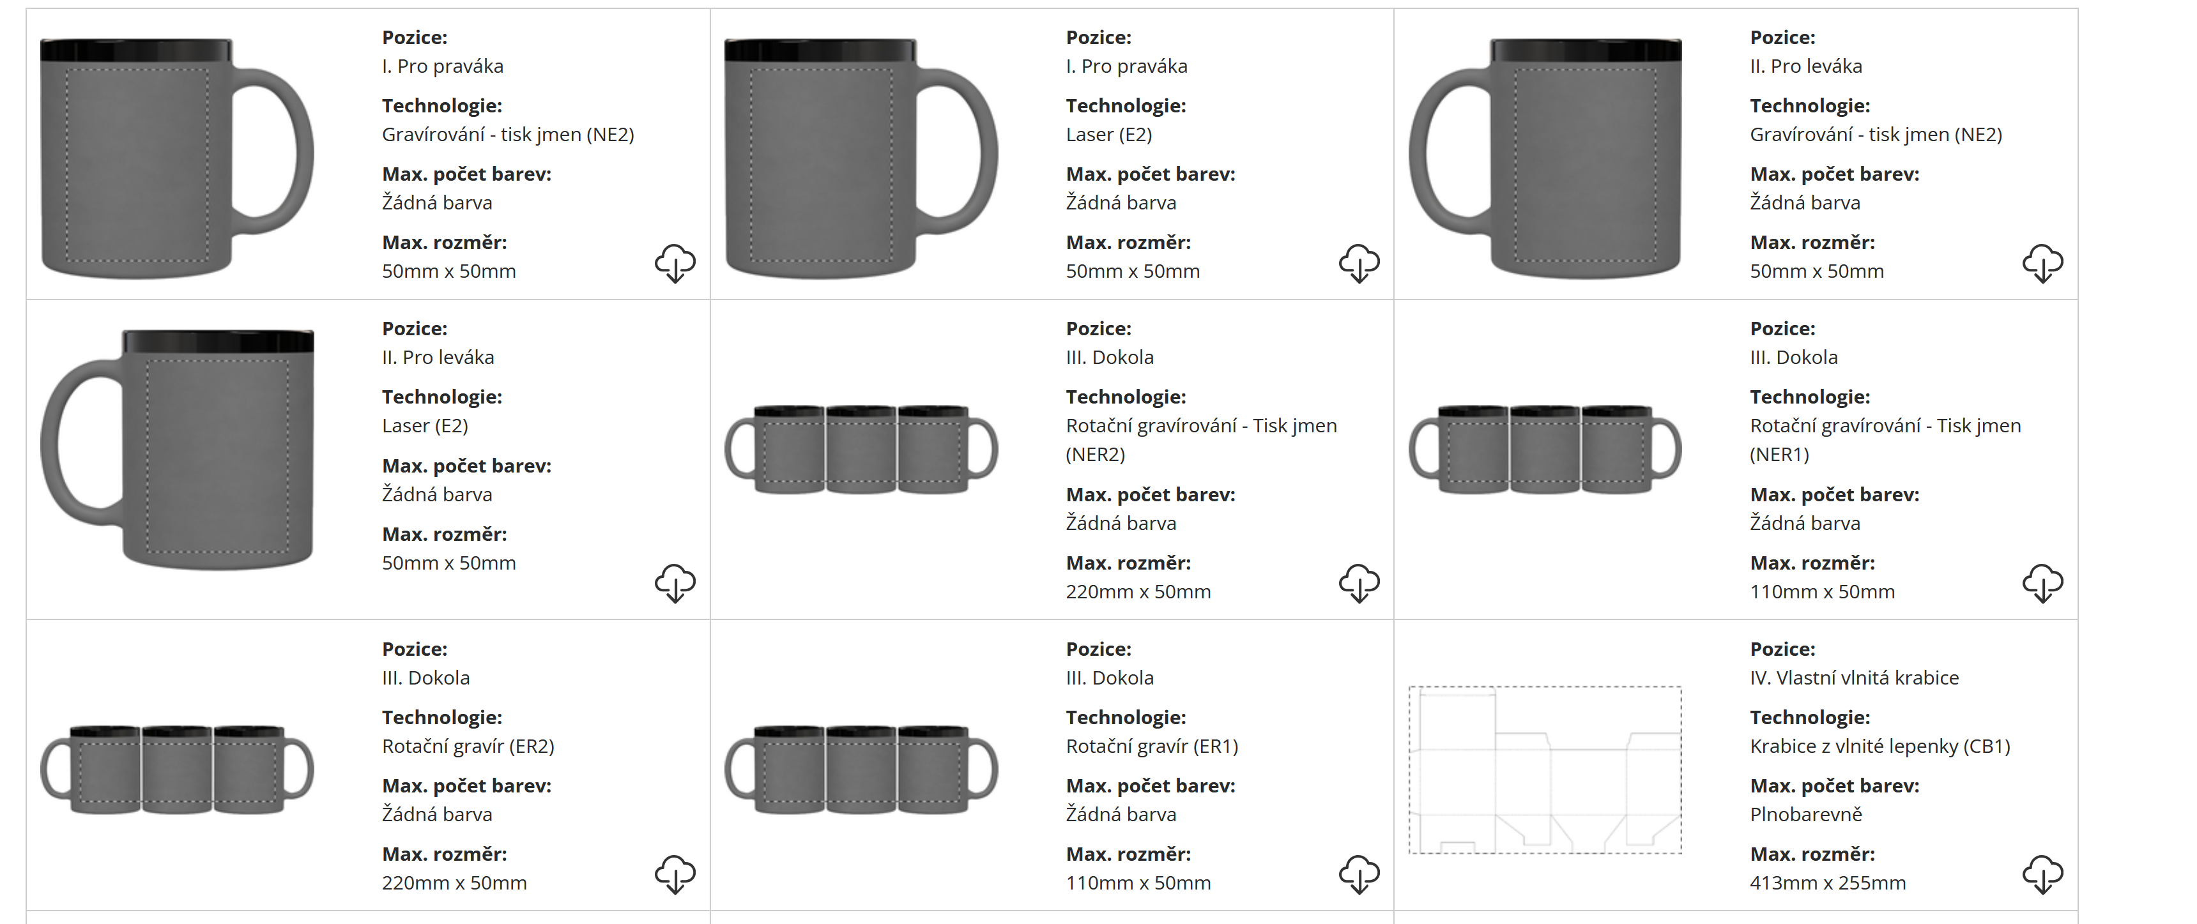Screen dimensions: 2197x924
Task: Download the Rotační gravír (ER1) template
Action: [1359, 875]
